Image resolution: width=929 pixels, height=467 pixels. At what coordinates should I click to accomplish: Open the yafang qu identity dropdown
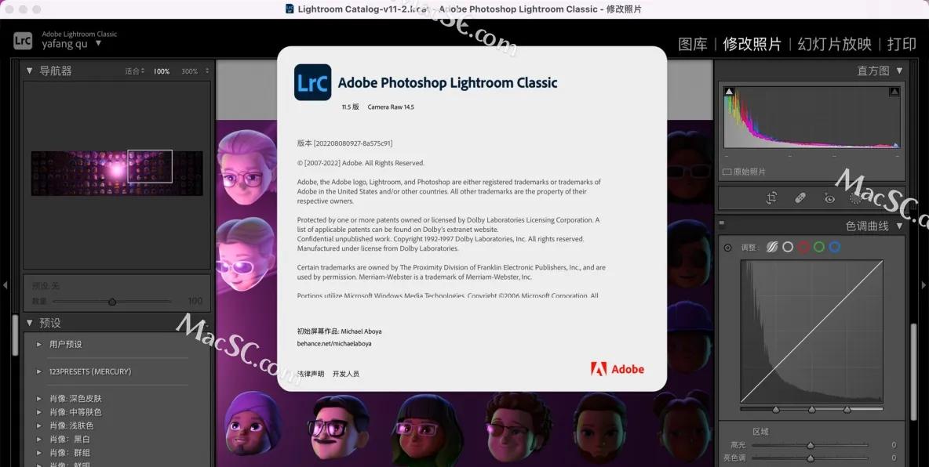click(x=98, y=43)
